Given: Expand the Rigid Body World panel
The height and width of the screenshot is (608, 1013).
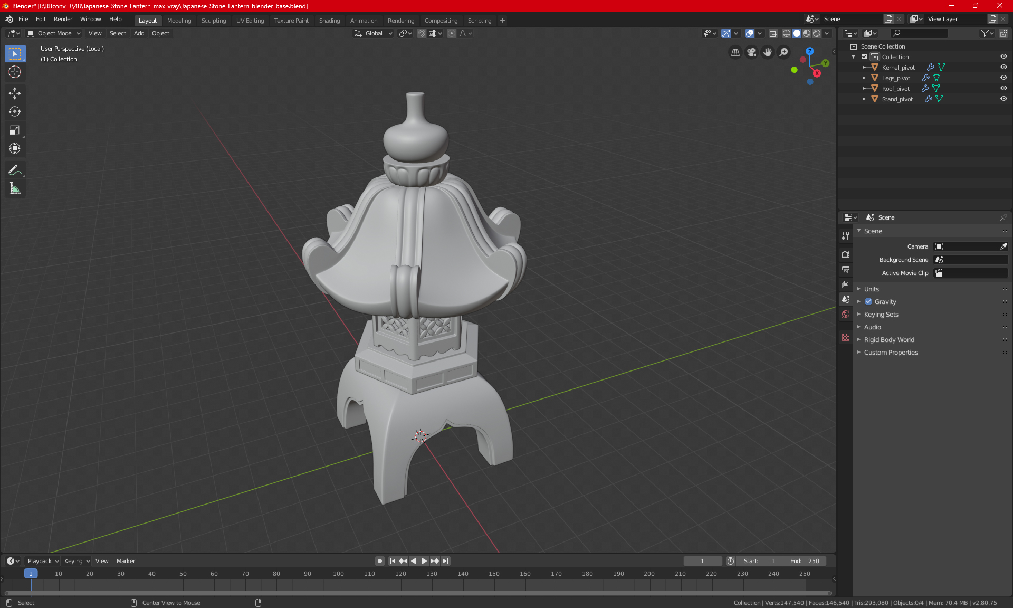Looking at the screenshot, I should (x=889, y=340).
